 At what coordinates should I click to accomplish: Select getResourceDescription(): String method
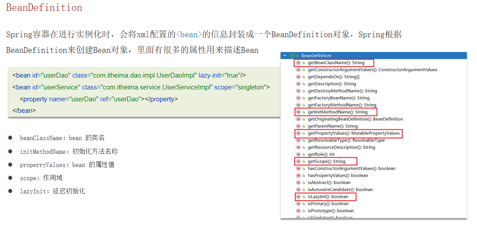342,147
